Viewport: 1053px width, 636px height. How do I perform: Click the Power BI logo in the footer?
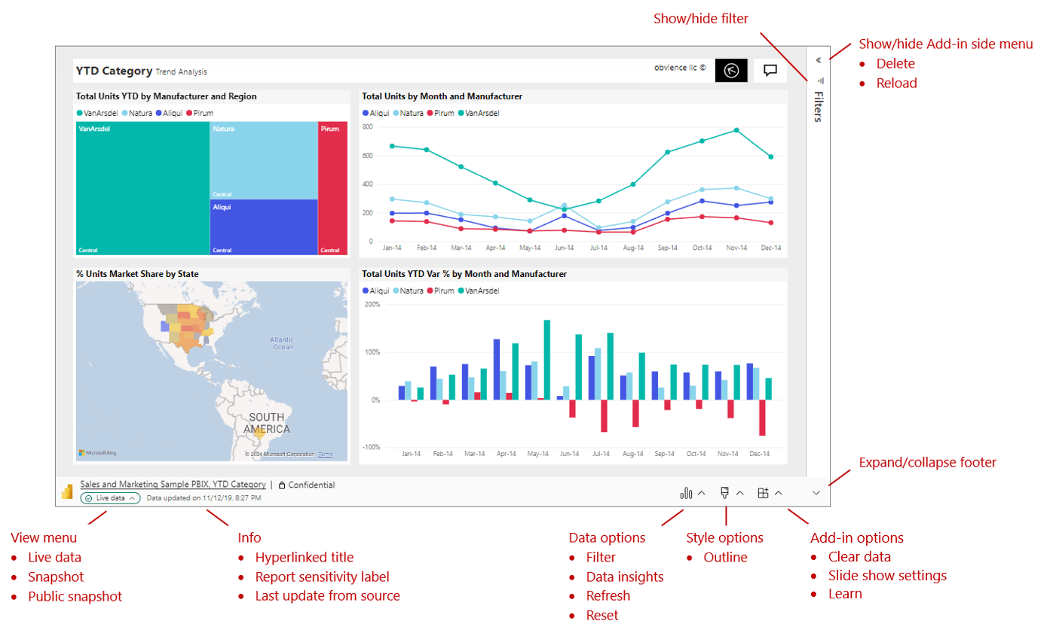click(68, 491)
